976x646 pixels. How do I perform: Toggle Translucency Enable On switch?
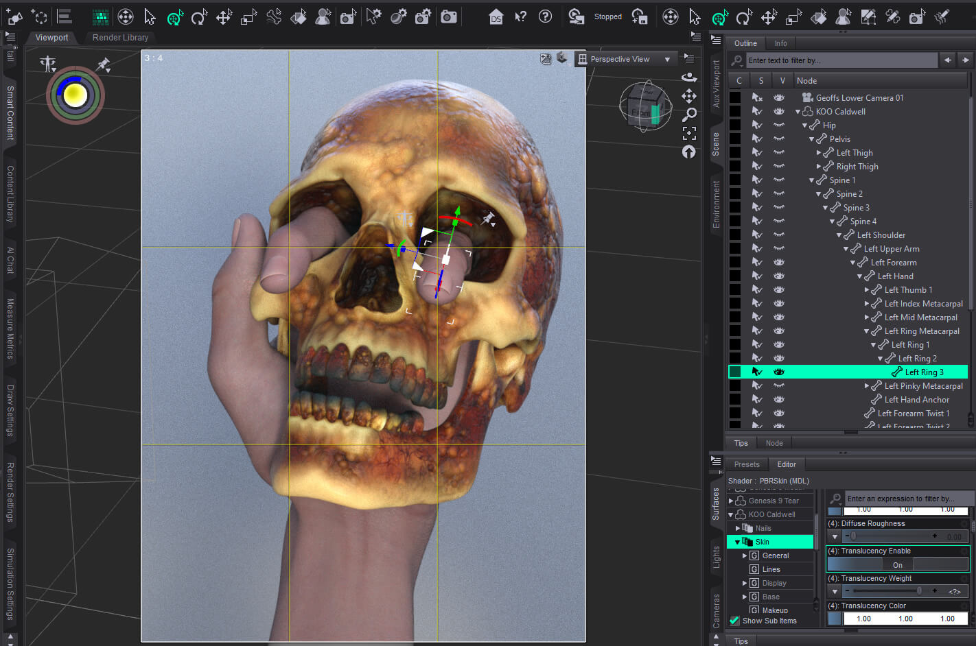(898, 564)
